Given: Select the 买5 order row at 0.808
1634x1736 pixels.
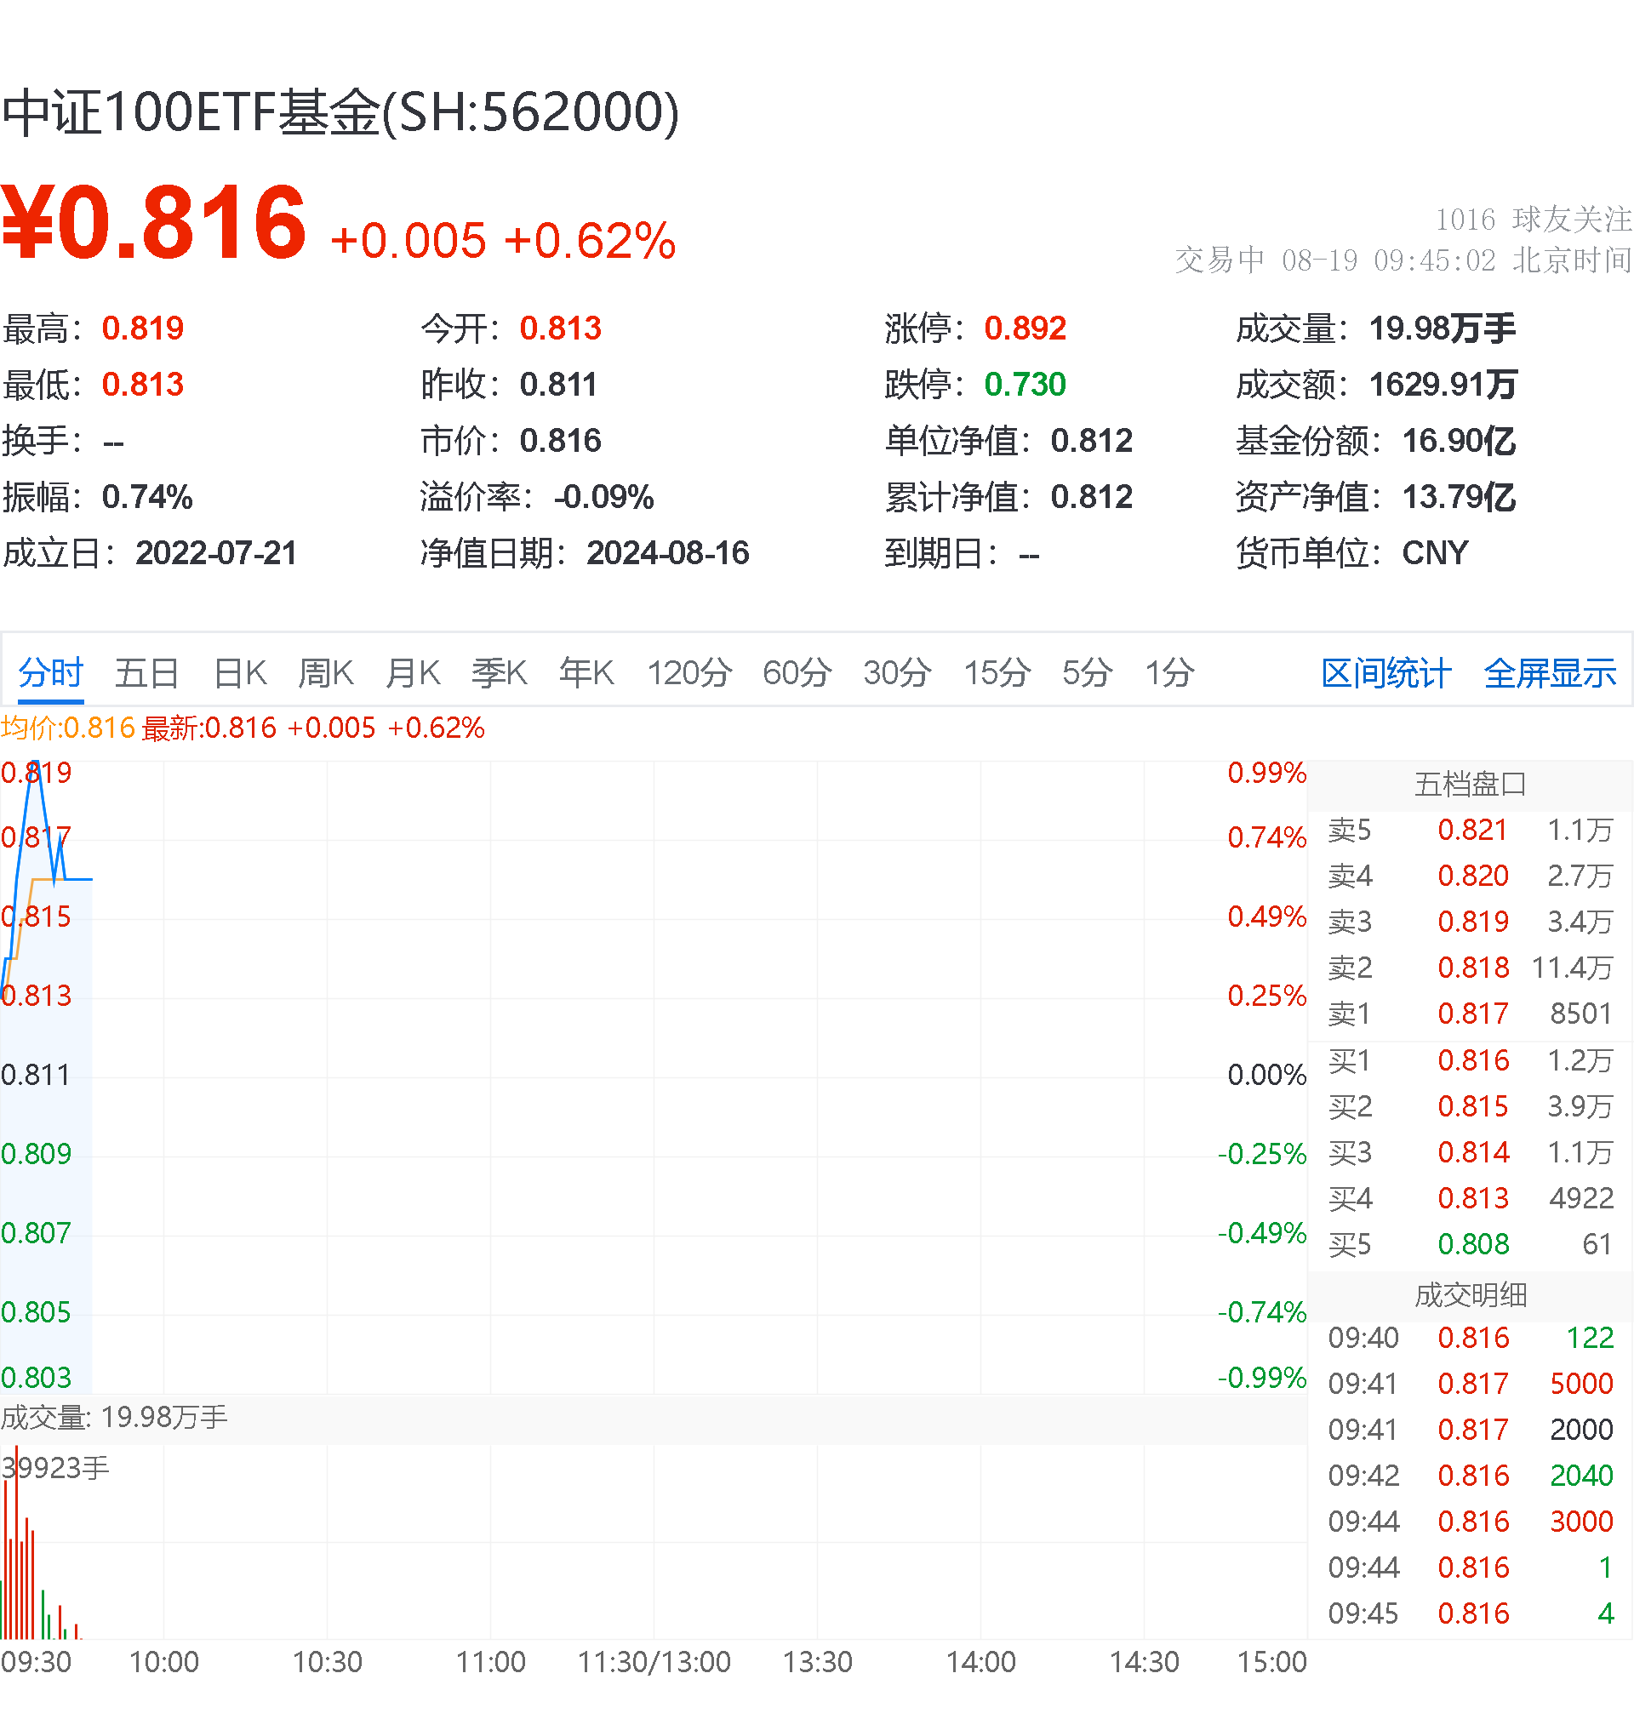Looking at the screenshot, I should coord(1471,1244).
